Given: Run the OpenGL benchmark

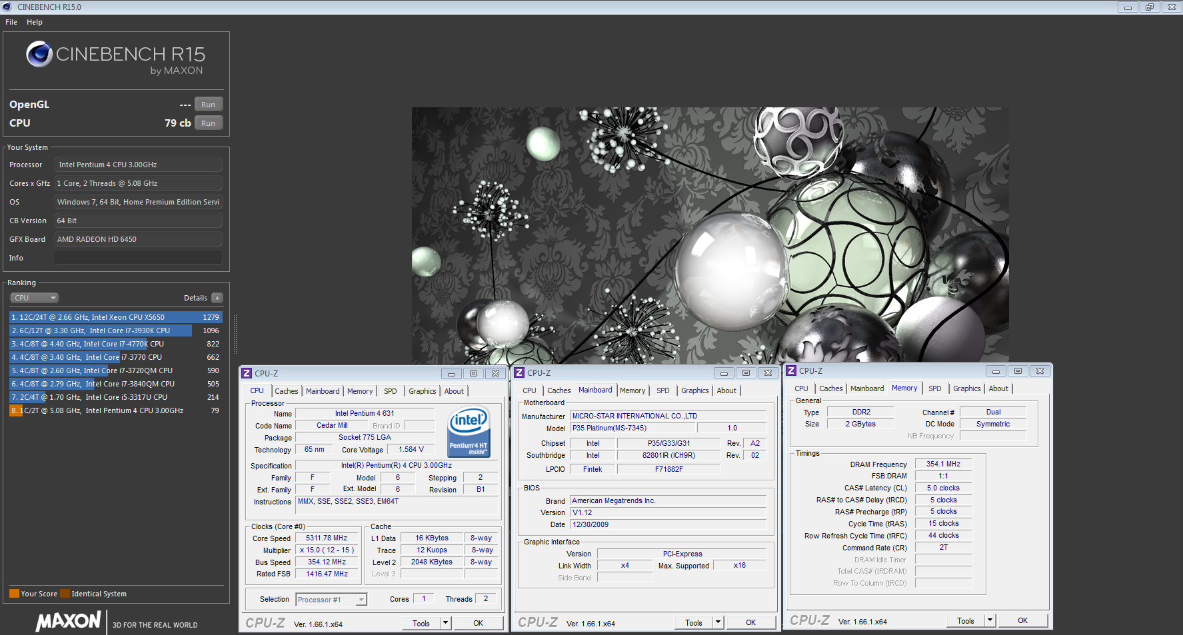Looking at the screenshot, I should click(x=209, y=105).
